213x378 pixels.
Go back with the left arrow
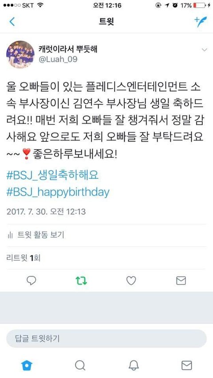click(12, 21)
